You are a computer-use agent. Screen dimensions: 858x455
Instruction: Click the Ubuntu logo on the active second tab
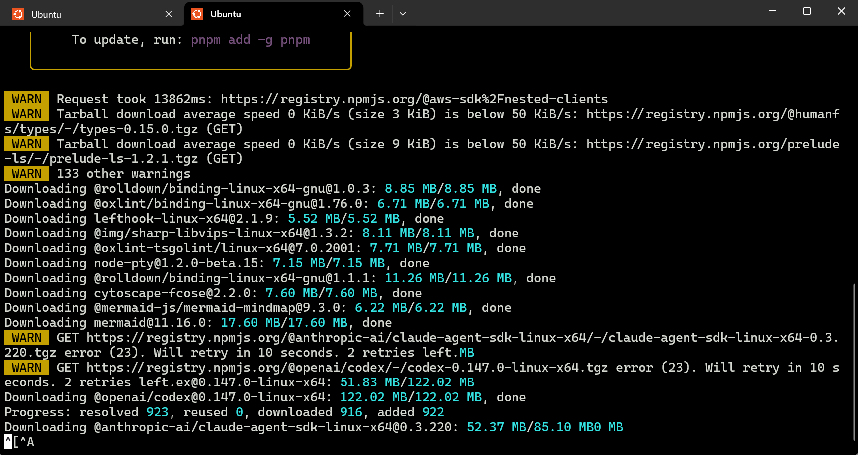tap(197, 14)
